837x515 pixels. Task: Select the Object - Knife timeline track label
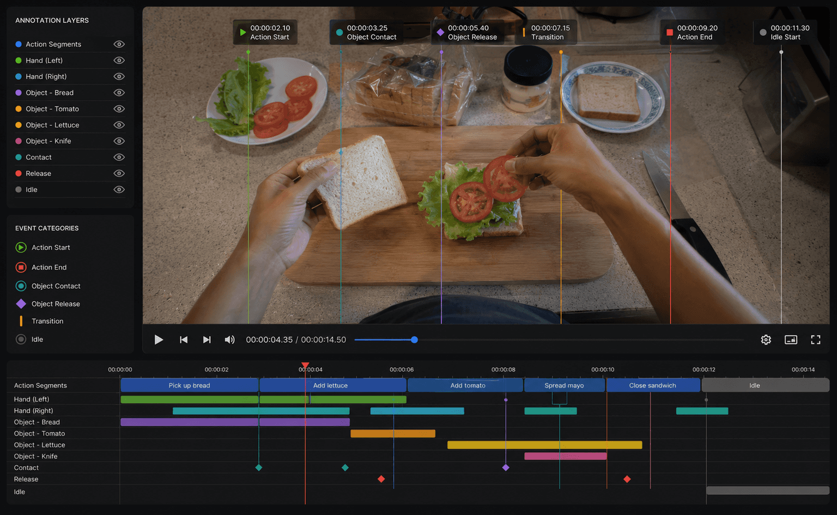35,457
